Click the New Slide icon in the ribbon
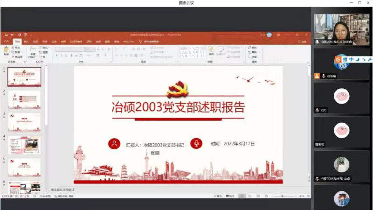This screenshot has height=210, width=373. (x=33, y=51)
